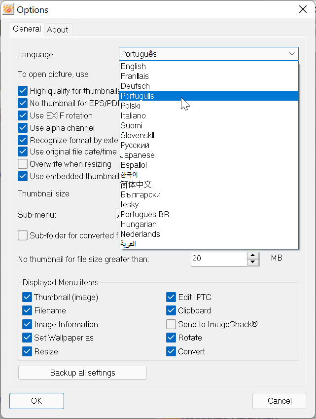Select English from the language list

click(x=133, y=66)
